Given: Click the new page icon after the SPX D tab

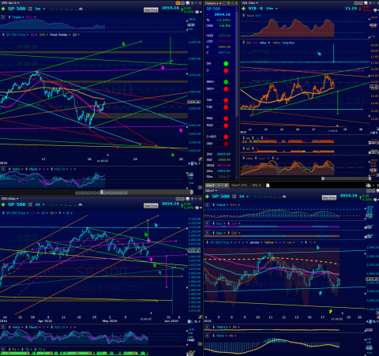Looking at the screenshot, I should 268,185.
